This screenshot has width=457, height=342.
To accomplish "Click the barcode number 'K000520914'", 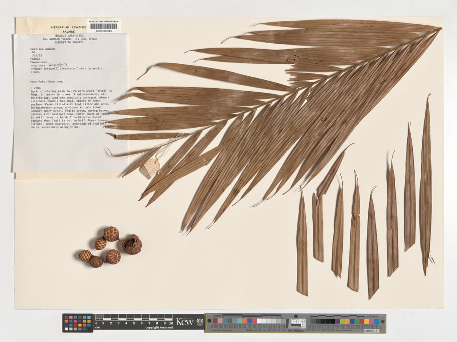I will [x=104, y=31].
